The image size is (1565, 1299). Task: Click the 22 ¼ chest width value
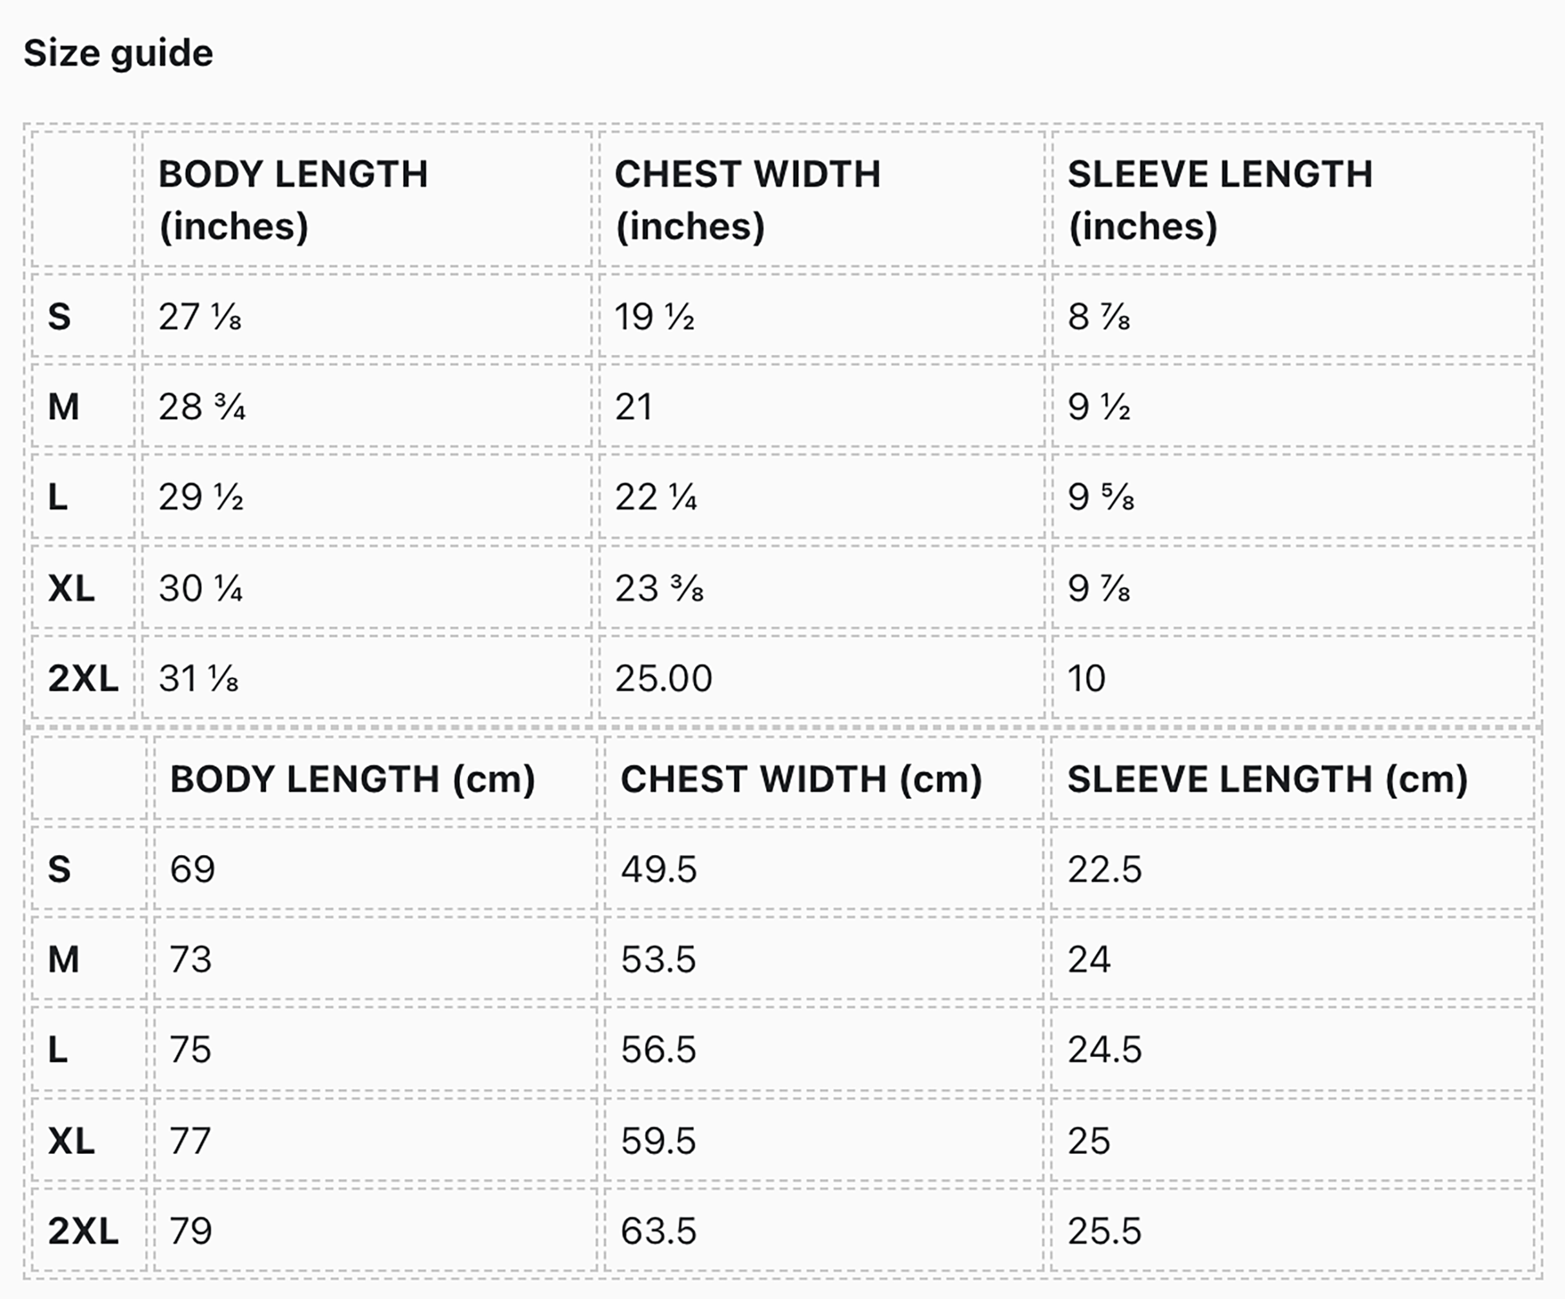(x=656, y=497)
